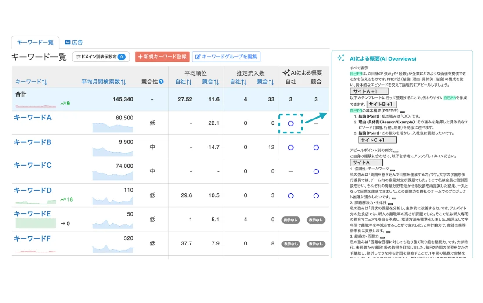Open the 広告 tab
This screenshot has width=483, height=303.
pos(74,43)
